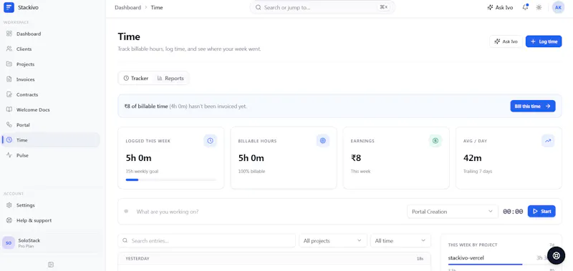Click the 42m Avg / Day value
573x271 pixels.
(473, 158)
